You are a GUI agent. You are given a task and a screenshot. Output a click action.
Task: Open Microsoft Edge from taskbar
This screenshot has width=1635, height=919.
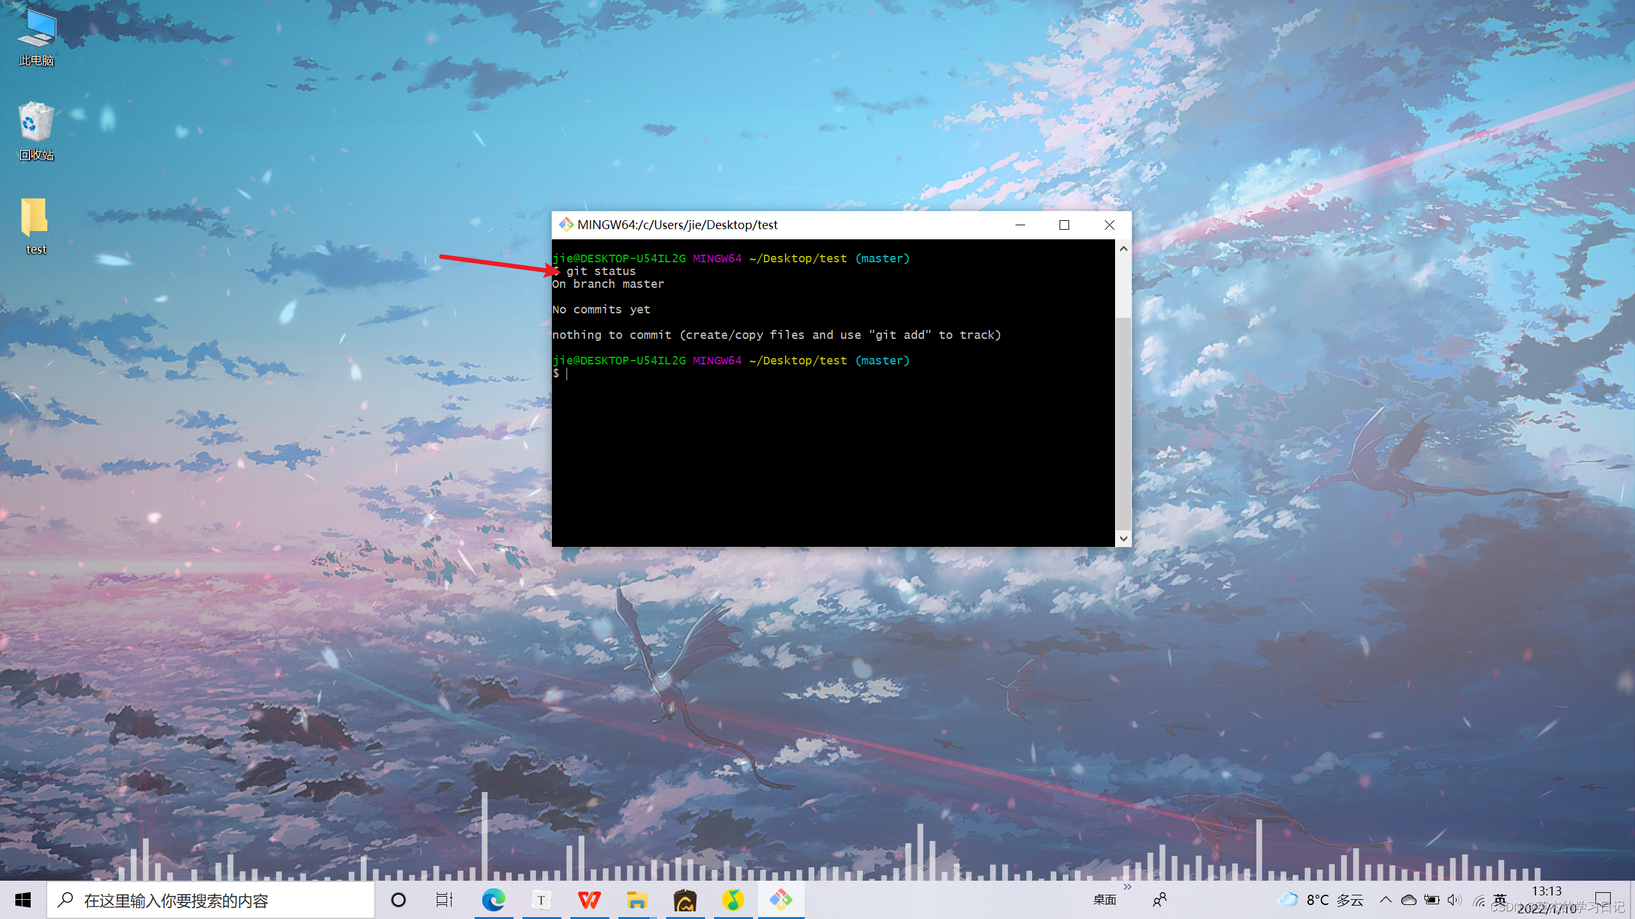click(x=493, y=900)
